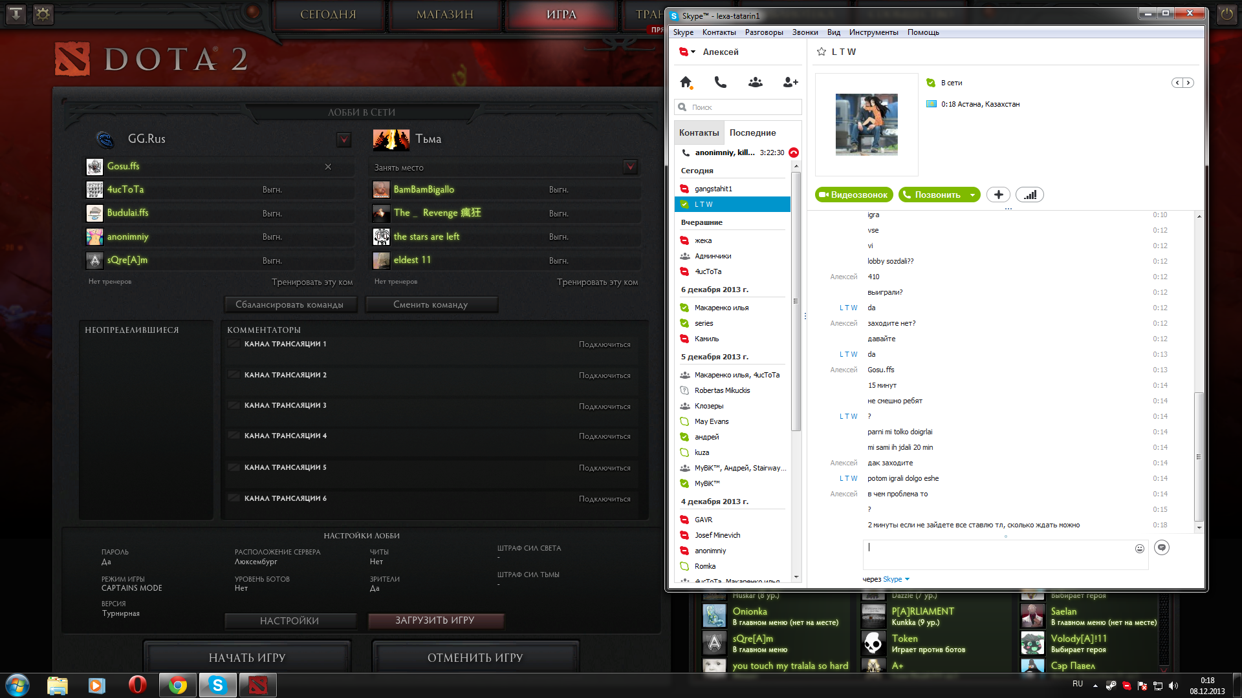
Task: Open the через Skype dropdown
Action: (x=896, y=579)
